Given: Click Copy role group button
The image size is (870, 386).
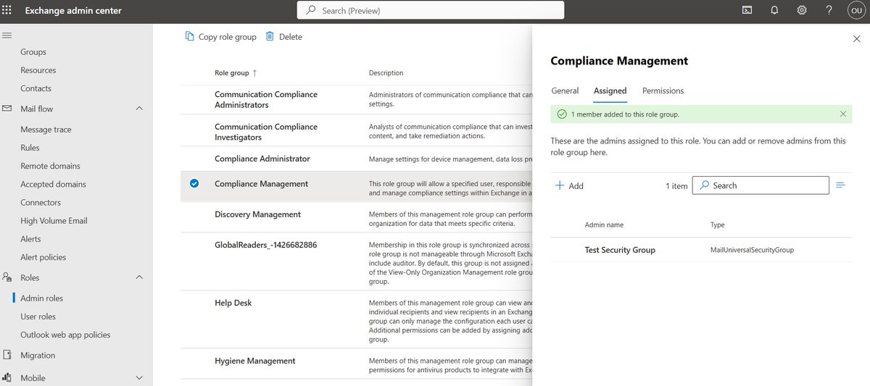Looking at the screenshot, I should click(x=221, y=37).
